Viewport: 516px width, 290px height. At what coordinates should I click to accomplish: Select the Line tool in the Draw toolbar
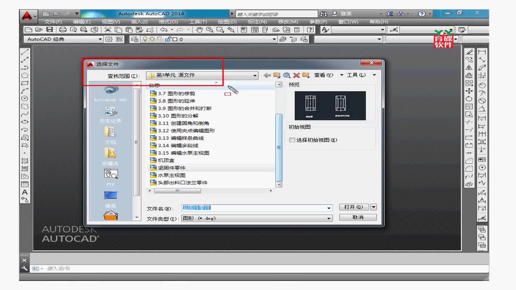coord(25,51)
